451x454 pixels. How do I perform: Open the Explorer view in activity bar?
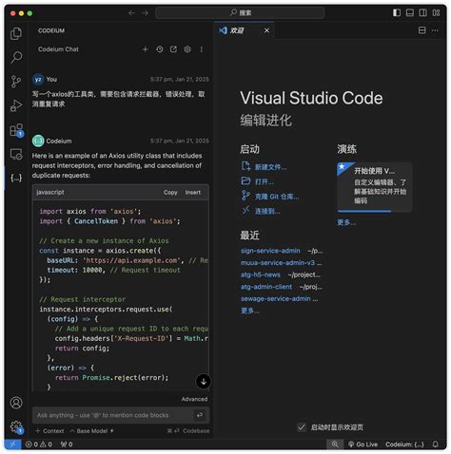[16, 33]
